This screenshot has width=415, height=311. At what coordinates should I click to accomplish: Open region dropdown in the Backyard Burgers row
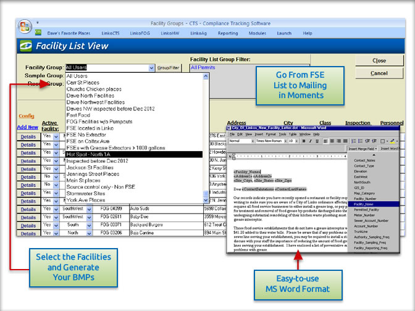click(x=89, y=226)
